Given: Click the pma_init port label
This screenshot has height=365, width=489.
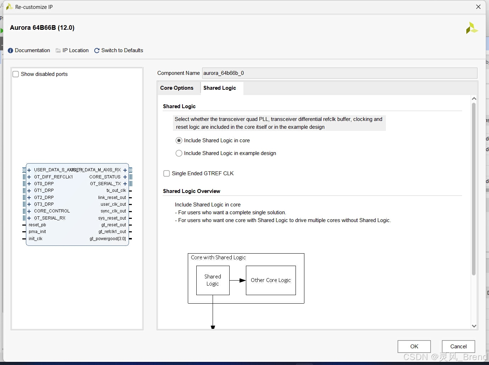Looking at the screenshot, I should [x=37, y=232].
